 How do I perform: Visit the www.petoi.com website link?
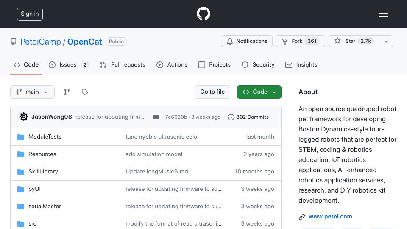click(x=330, y=217)
